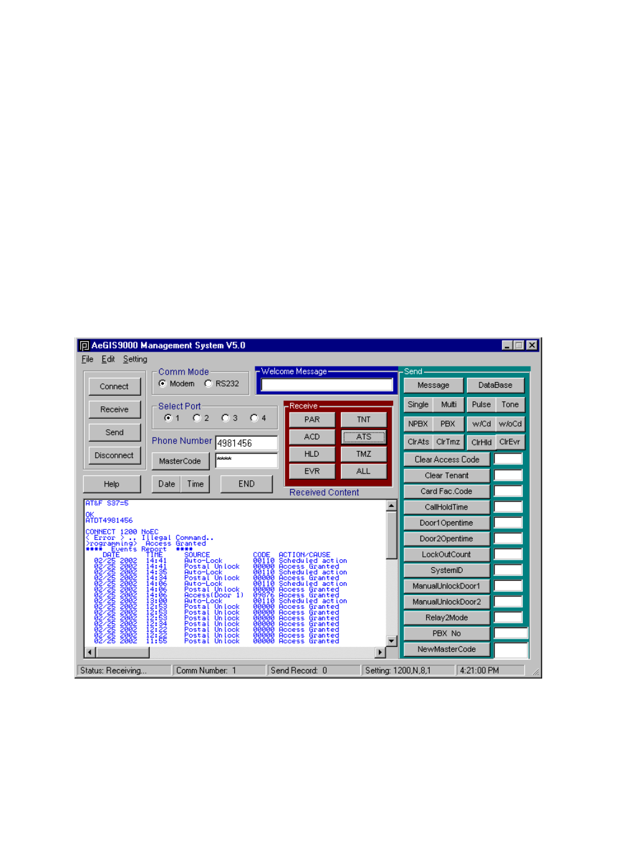Receive ACD data
626x850 pixels.
(x=312, y=437)
